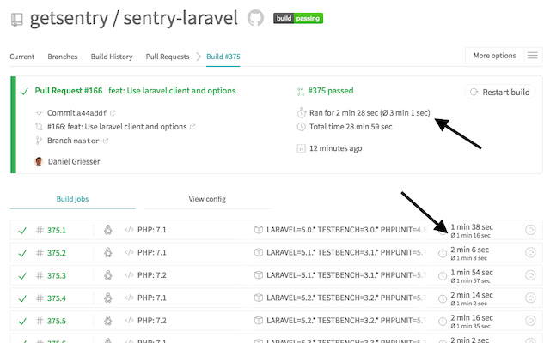550x343 pixels.
Task: Open Branch master link
Action: 73,141
